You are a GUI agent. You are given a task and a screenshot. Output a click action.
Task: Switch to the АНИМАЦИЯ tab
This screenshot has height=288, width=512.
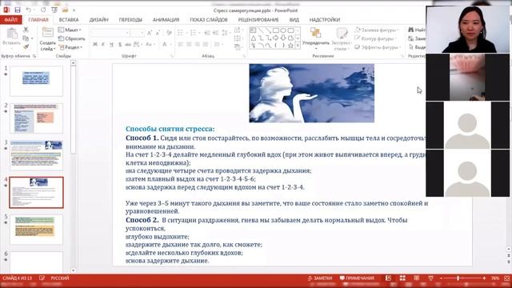tap(166, 19)
